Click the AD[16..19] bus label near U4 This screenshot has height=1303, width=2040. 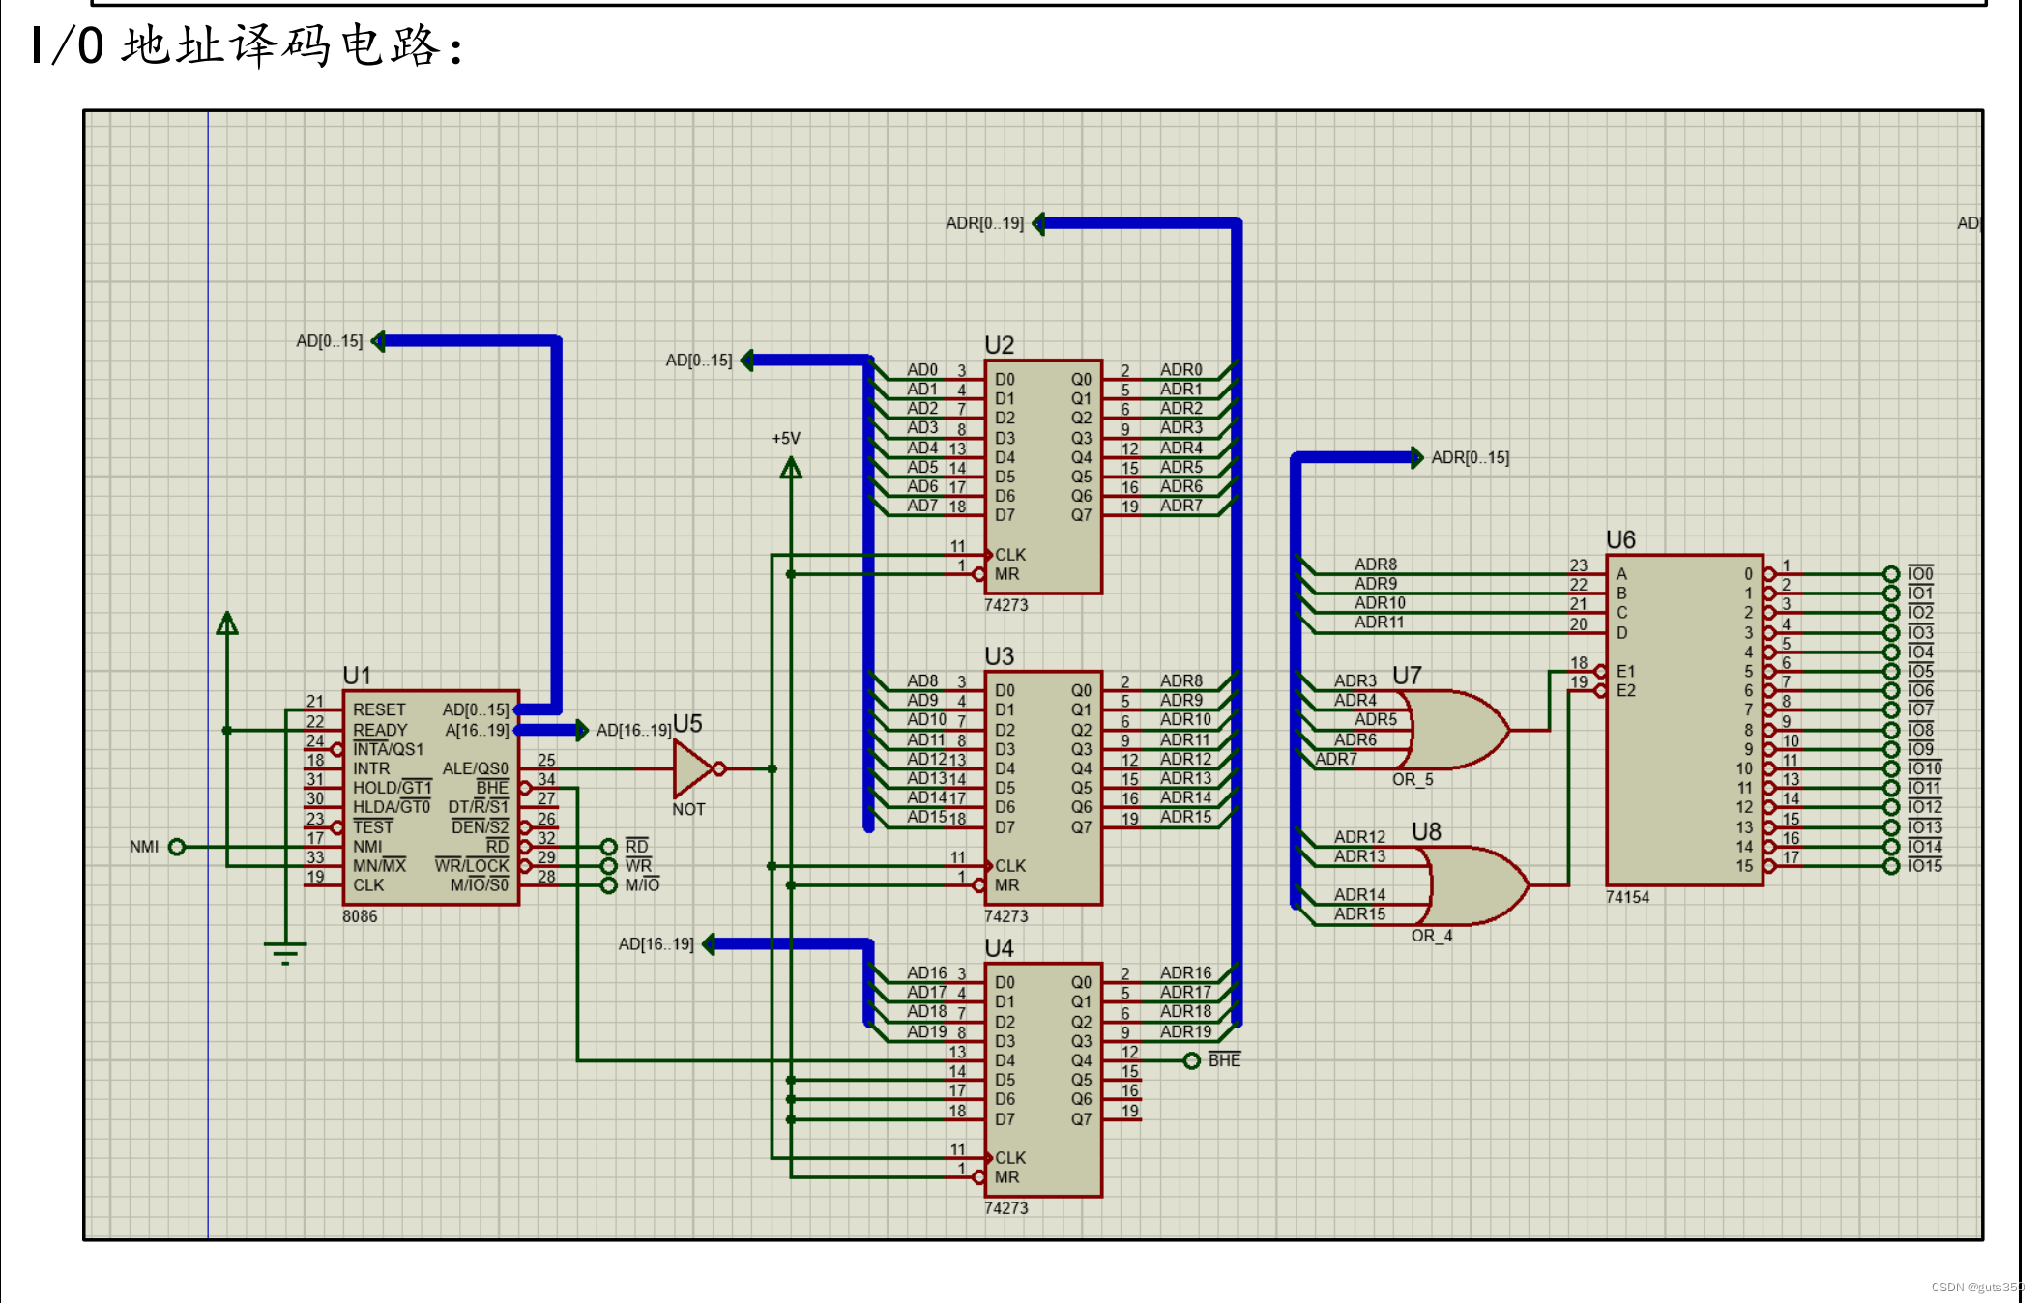pos(656,944)
